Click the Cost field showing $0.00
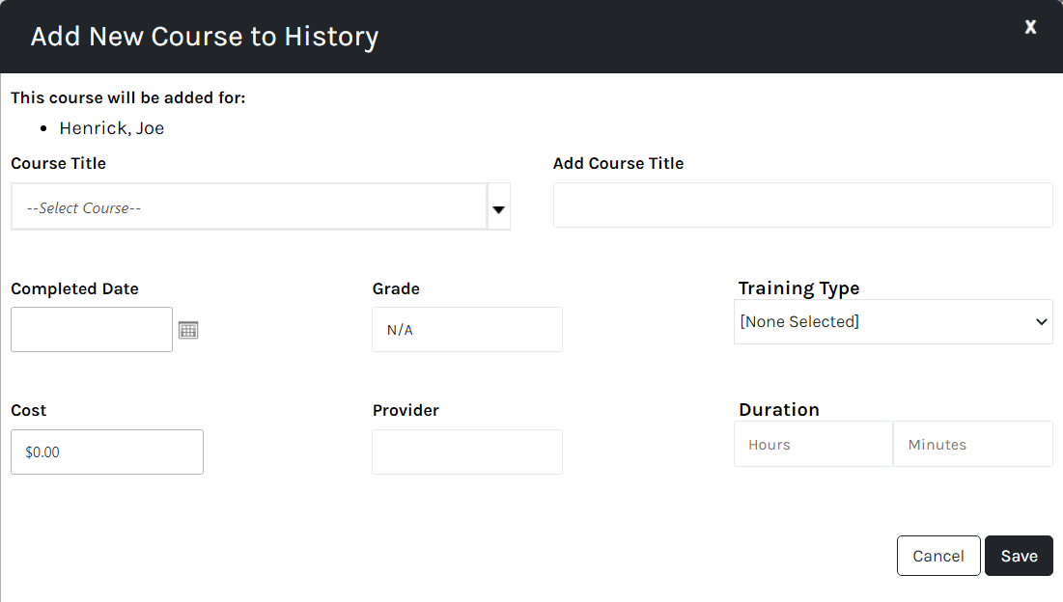 107,451
